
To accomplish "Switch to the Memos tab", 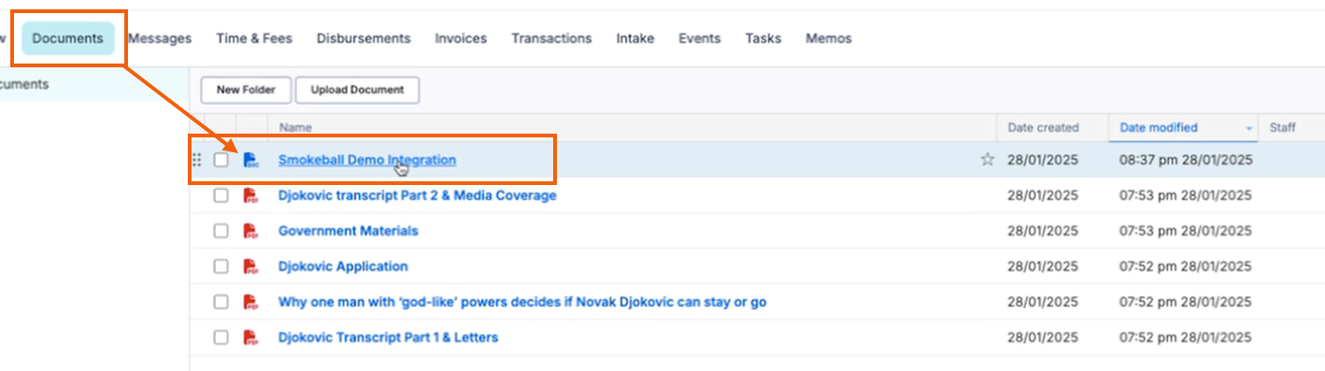I will coord(829,38).
